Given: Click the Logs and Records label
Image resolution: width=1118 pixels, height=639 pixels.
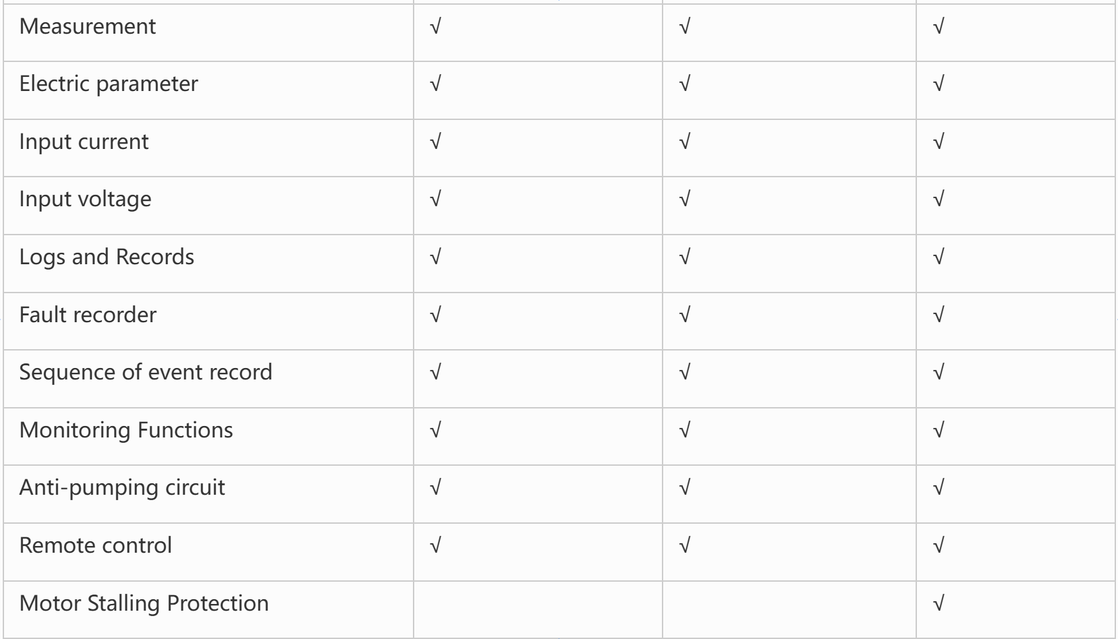Looking at the screenshot, I should [107, 257].
